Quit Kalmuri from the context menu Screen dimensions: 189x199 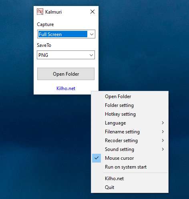(130, 187)
